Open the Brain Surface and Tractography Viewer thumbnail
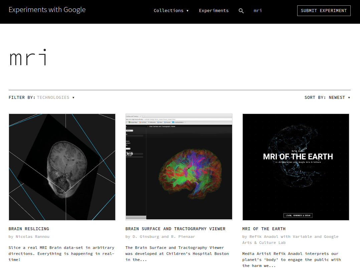 point(179,167)
